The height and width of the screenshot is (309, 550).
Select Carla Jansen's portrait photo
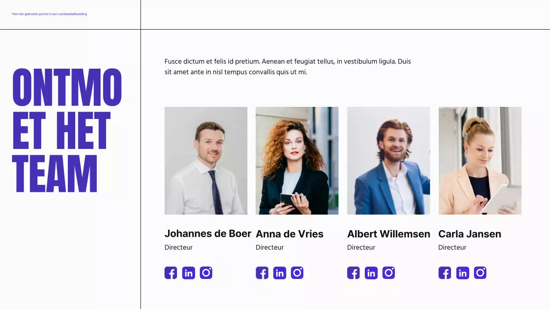point(480,161)
